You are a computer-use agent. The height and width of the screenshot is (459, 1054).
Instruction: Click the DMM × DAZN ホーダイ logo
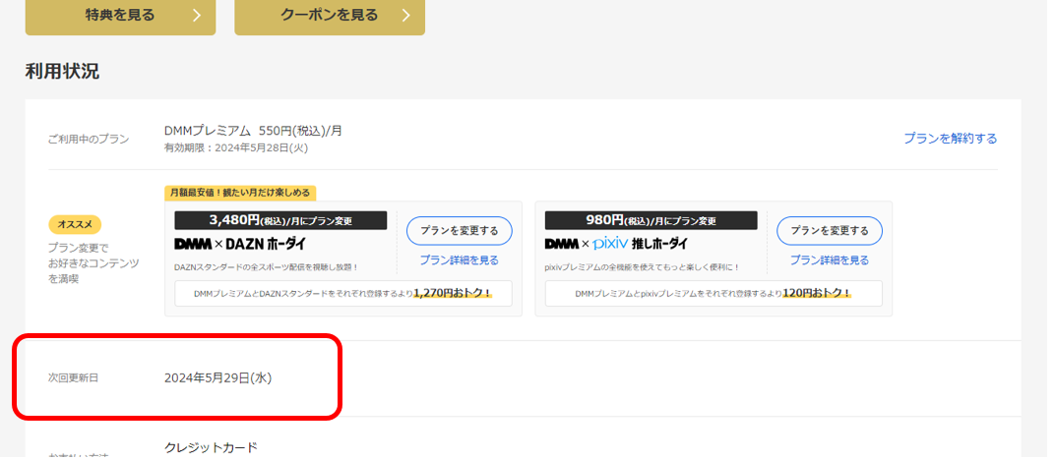pyautogui.click(x=240, y=244)
